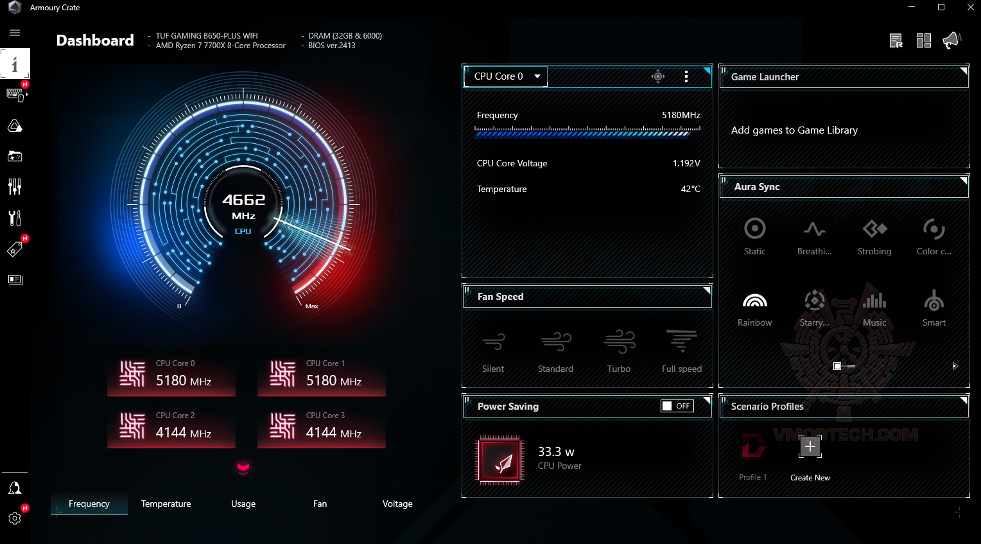Apply the Breathing Aura effect
This screenshot has height=544, width=981.
coord(815,236)
